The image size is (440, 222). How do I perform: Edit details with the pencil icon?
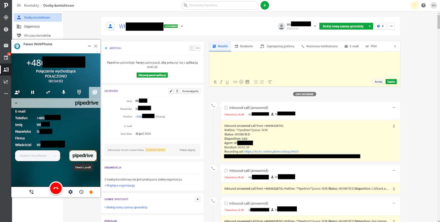(x=171, y=91)
